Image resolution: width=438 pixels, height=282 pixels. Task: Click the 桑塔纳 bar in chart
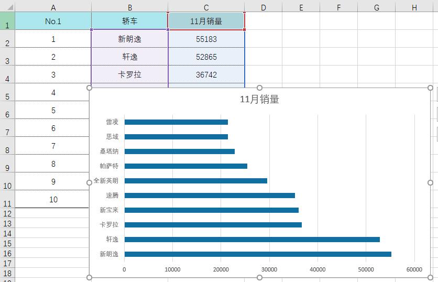(180, 151)
